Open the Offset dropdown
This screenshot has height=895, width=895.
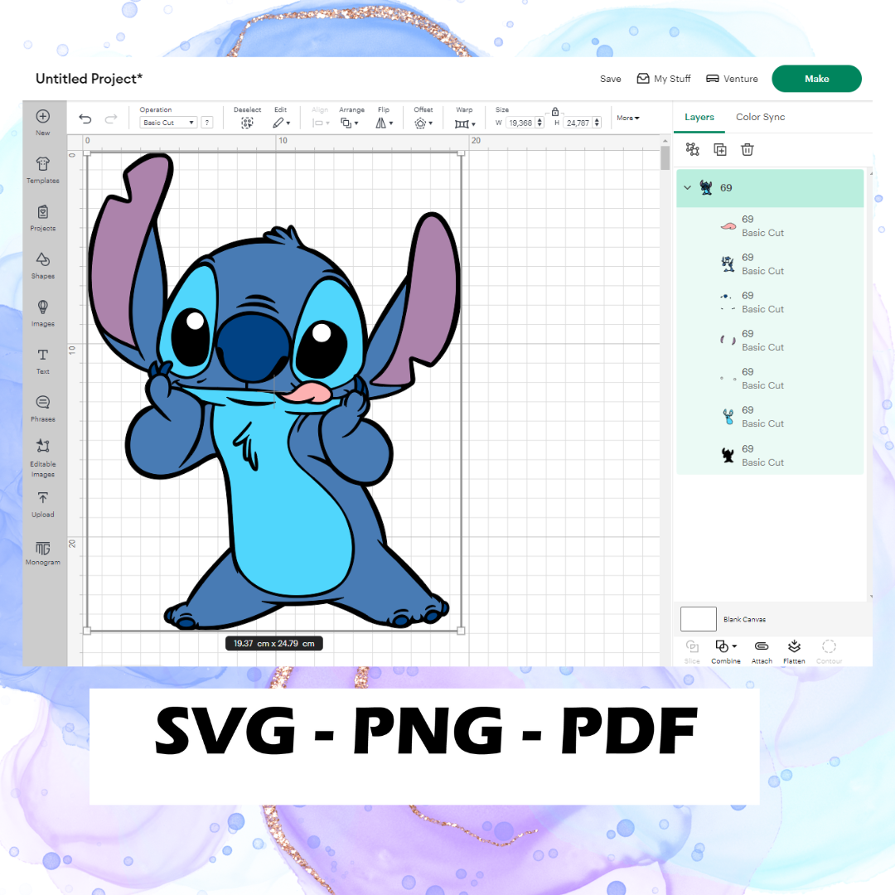pyautogui.click(x=423, y=123)
